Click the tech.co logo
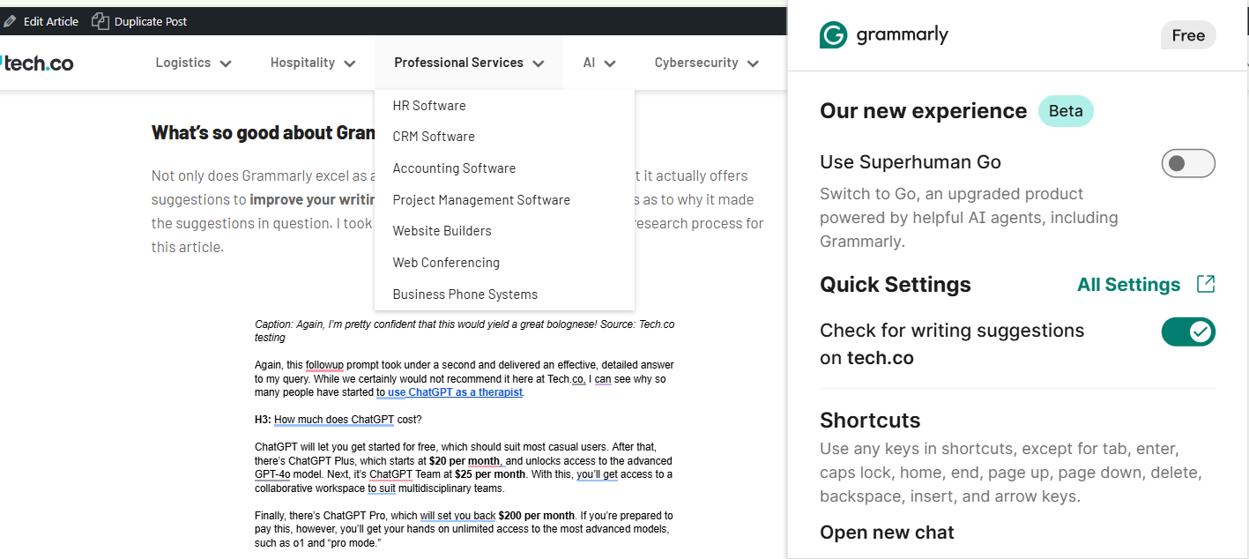This screenshot has width=1249, height=559. tap(35, 62)
